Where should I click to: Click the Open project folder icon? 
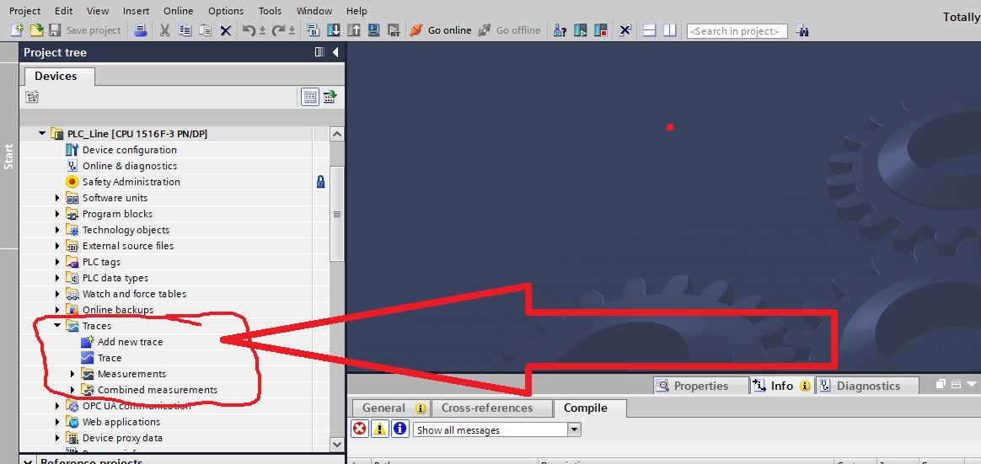tap(37, 30)
